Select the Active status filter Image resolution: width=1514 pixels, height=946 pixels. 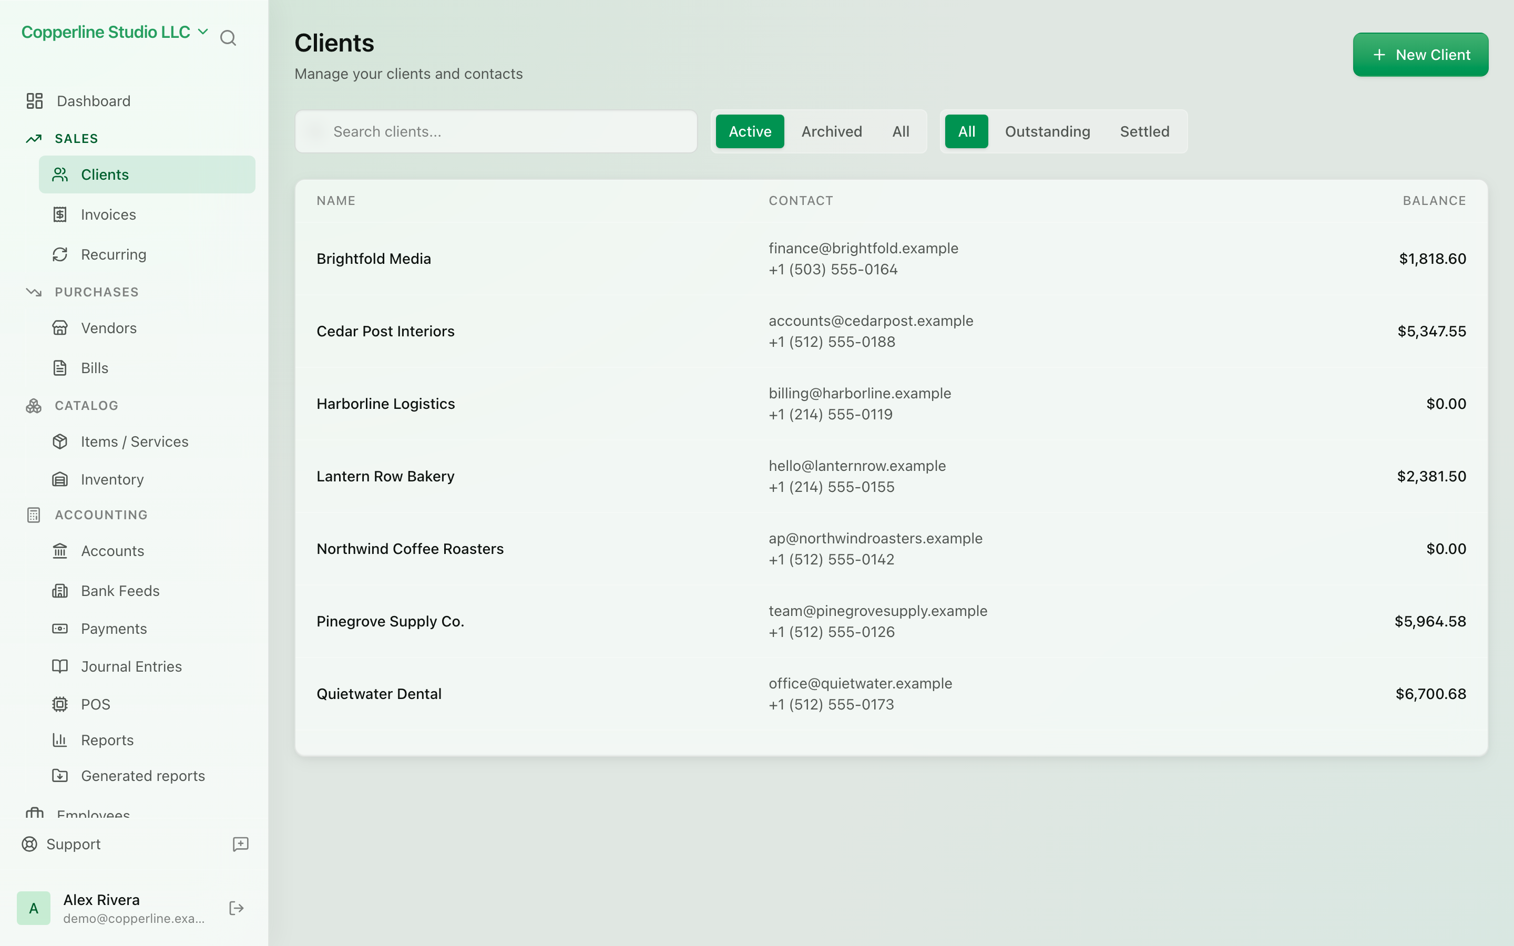click(x=750, y=131)
